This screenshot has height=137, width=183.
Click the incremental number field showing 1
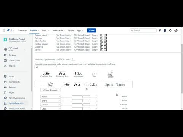click(94, 97)
